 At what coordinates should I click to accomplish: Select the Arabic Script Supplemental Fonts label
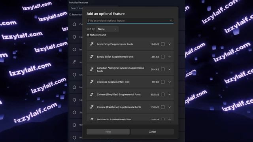coord(115,44)
